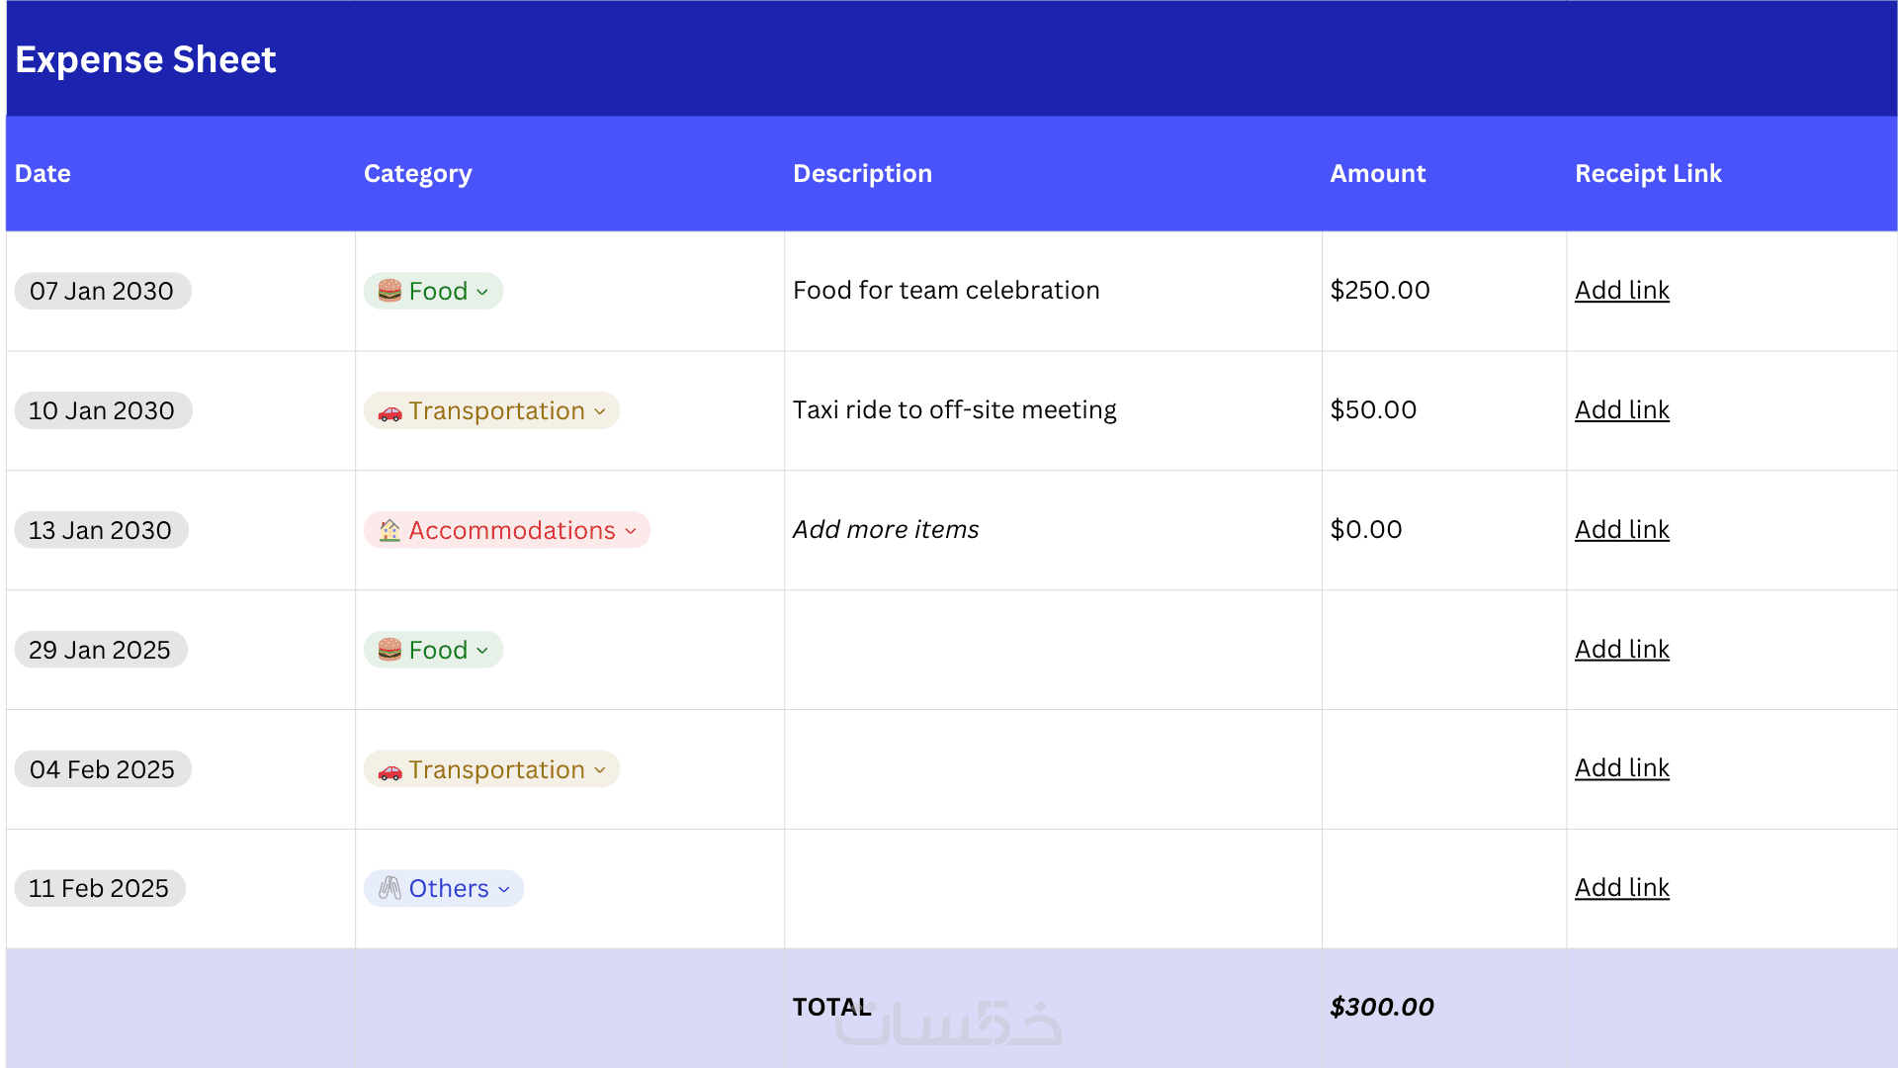The height and width of the screenshot is (1068, 1898).
Task: Click the $250.00 amount cell
Action: click(1380, 290)
